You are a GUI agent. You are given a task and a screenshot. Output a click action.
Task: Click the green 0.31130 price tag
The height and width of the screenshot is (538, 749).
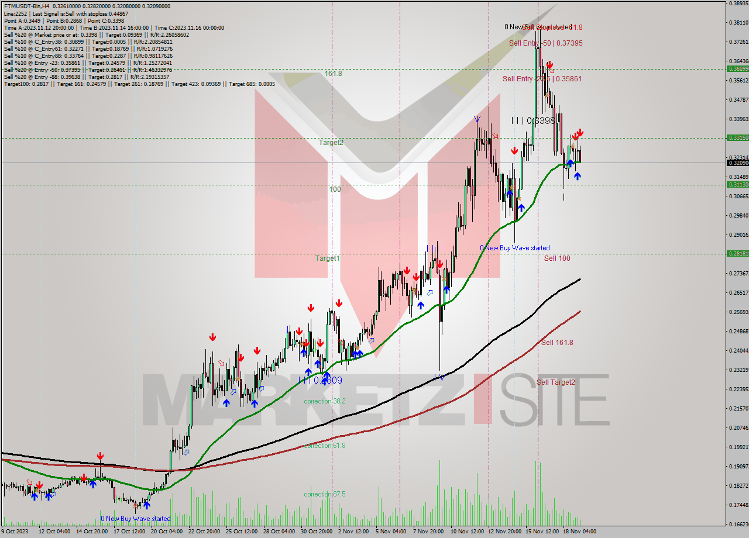click(737, 184)
